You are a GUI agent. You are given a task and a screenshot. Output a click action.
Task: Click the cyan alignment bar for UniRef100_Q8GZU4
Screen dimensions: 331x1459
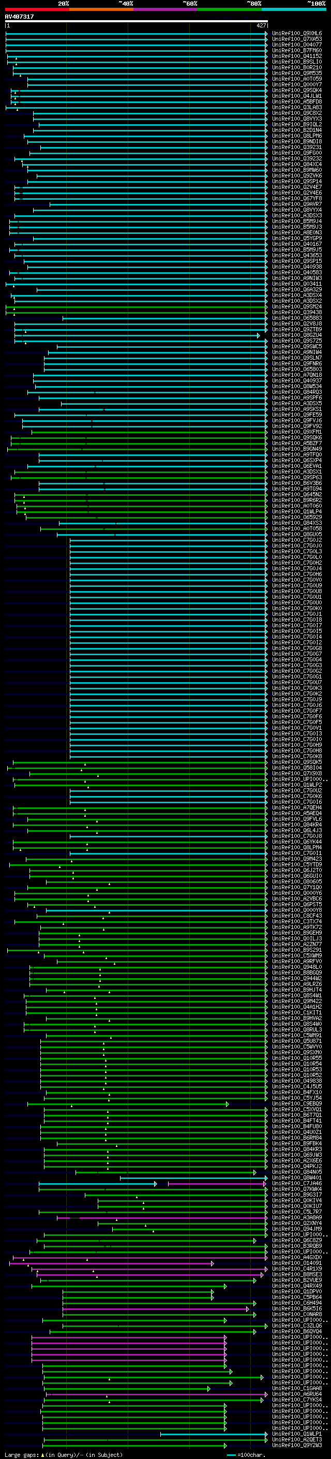point(137,335)
